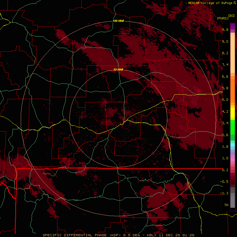This screenshot has width=237, height=237.
Task: Click the 5.0 value on color scale
Action: (x=225, y=100)
